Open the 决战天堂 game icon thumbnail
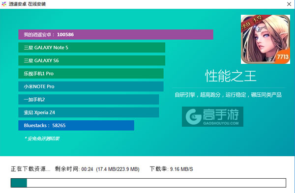The image size is (295, 193). [x=265, y=39]
